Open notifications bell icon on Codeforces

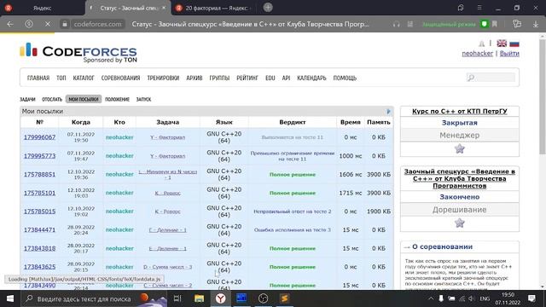pyautogui.click(x=481, y=43)
